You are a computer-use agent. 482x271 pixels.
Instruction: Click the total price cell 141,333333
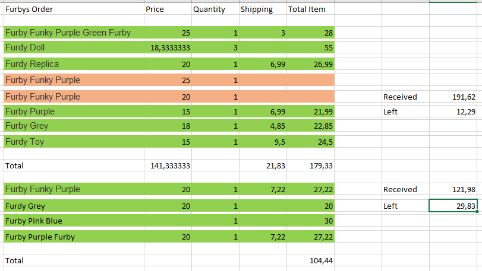(x=170, y=166)
